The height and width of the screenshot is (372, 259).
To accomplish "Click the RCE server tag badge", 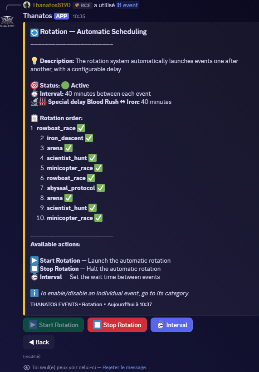I will click(x=83, y=5).
